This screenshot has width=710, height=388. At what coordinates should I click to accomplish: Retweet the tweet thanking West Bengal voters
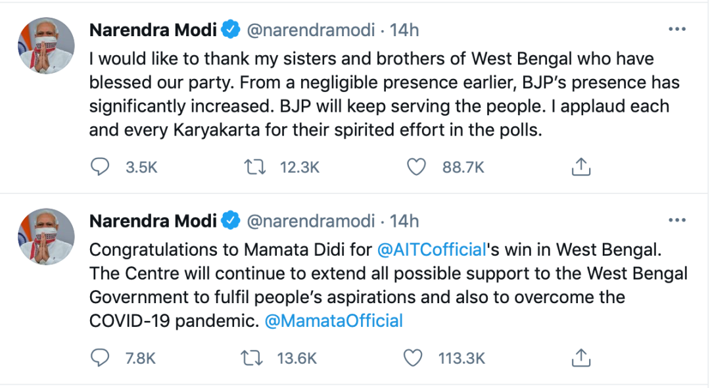(254, 168)
